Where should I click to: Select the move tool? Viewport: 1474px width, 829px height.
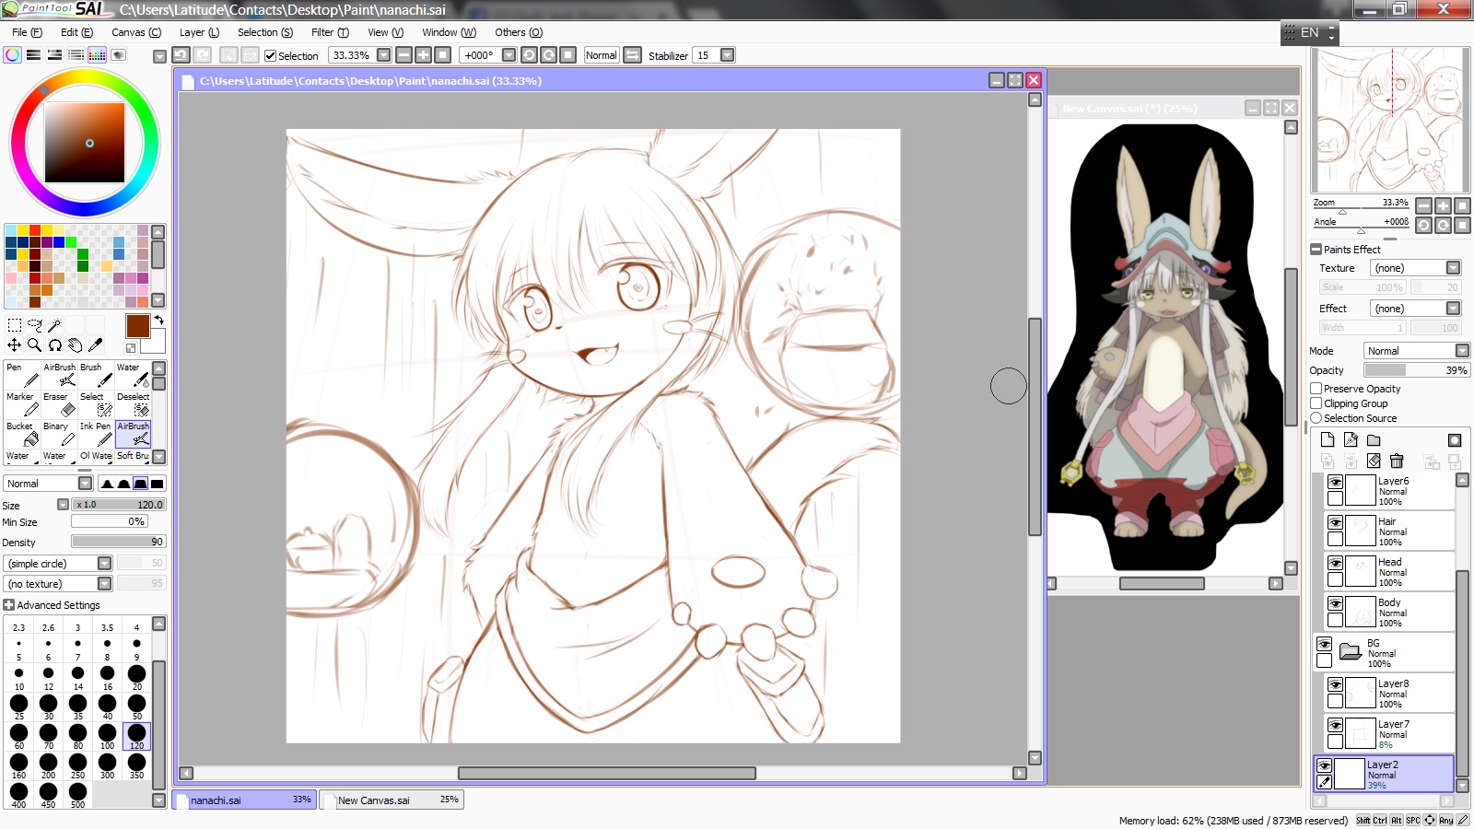click(x=14, y=345)
